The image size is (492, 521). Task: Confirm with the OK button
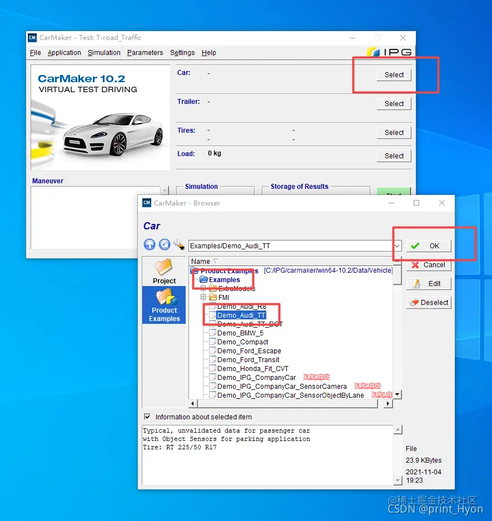429,246
